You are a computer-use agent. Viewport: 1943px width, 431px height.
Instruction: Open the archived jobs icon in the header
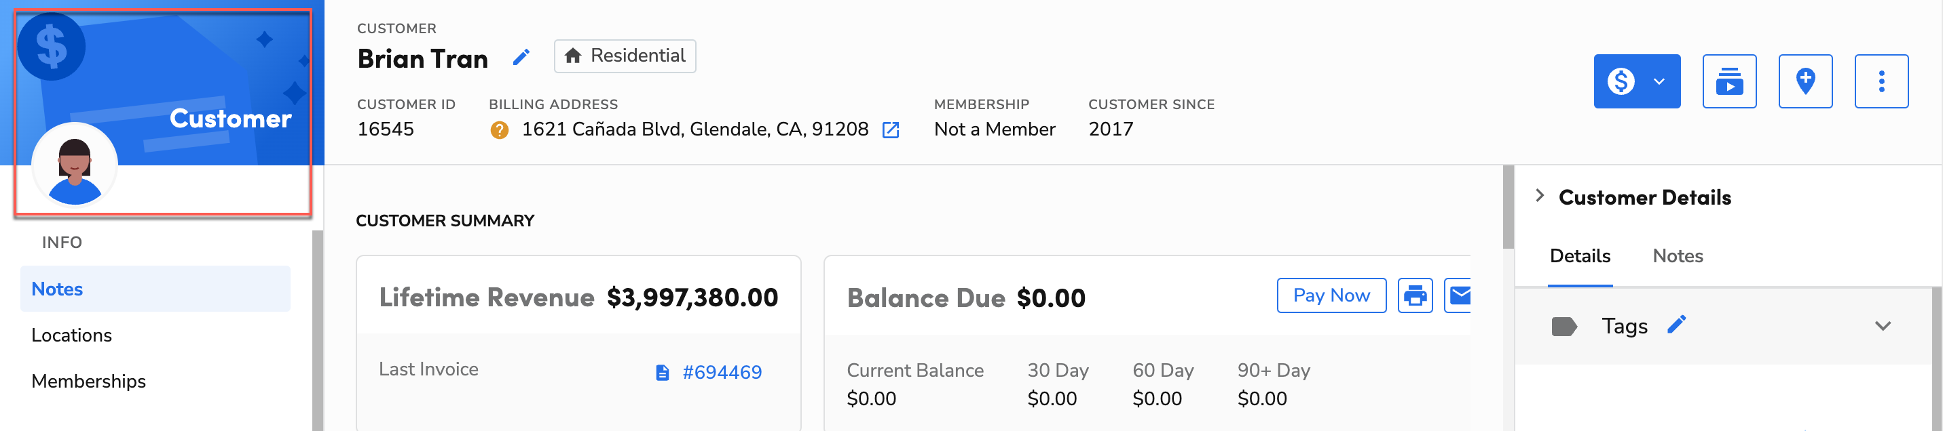click(x=1730, y=81)
